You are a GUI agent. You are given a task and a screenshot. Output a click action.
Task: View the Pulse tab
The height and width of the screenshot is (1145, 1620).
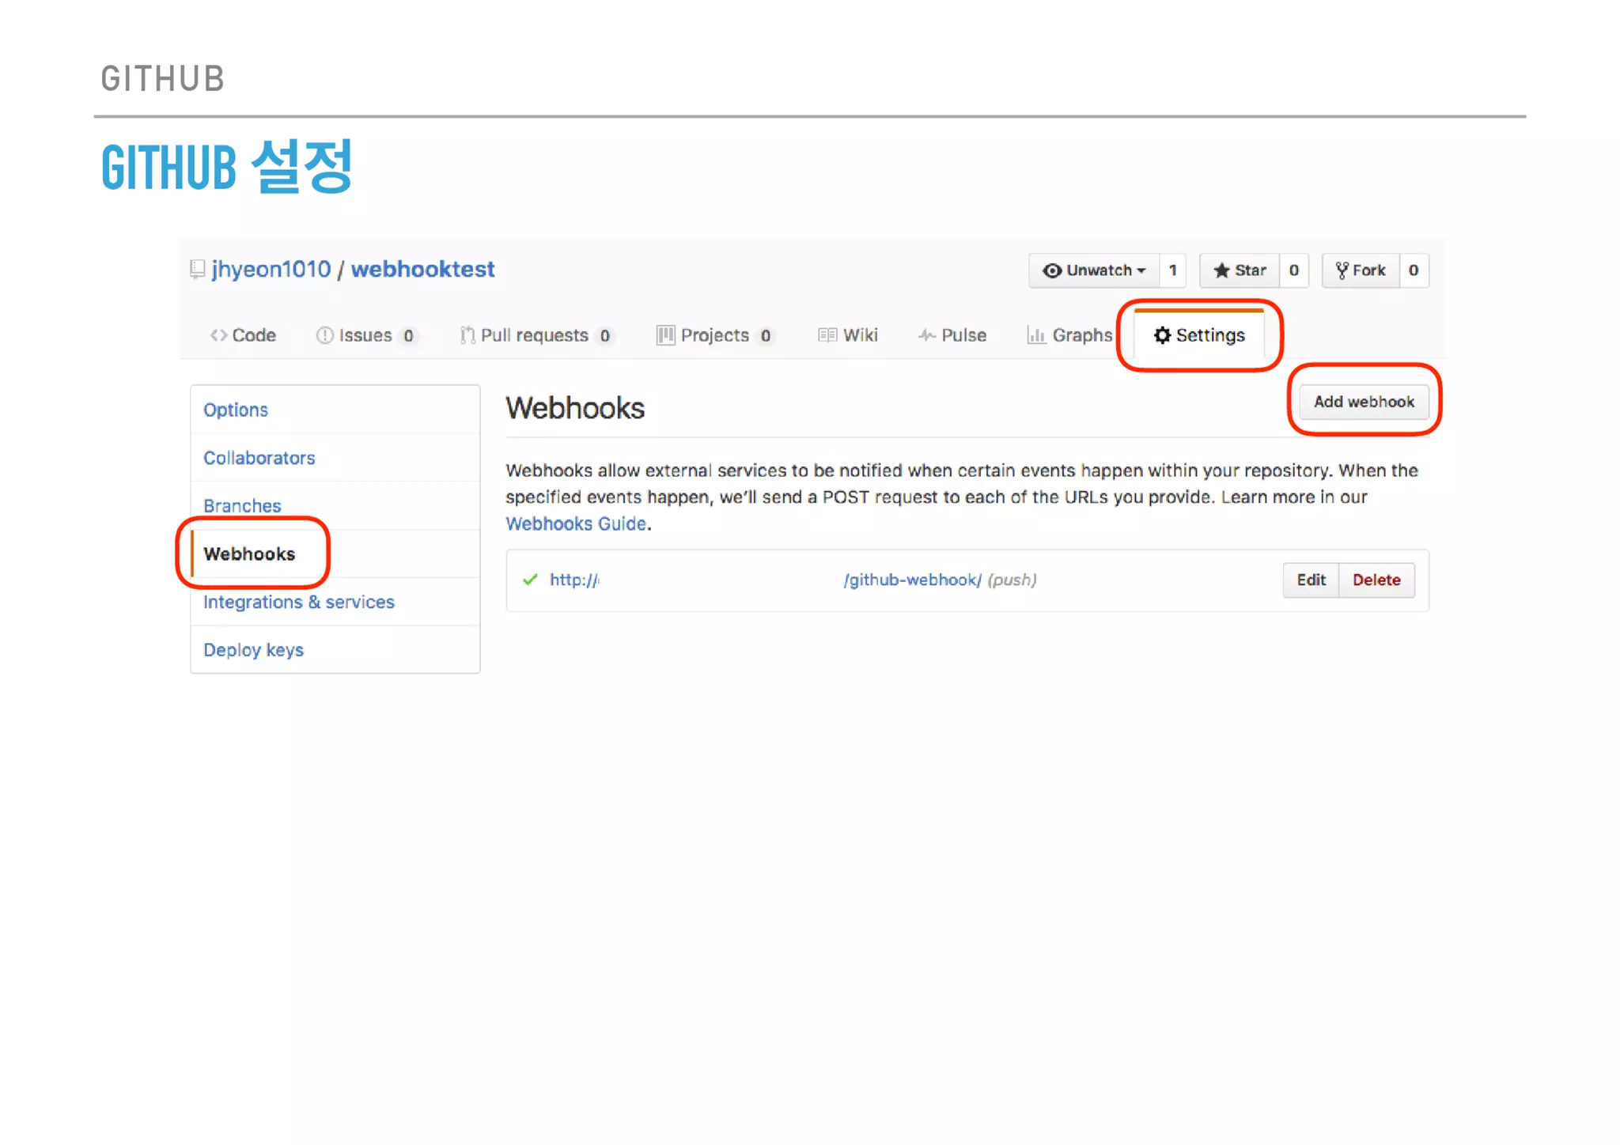click(x=952, y=335)
